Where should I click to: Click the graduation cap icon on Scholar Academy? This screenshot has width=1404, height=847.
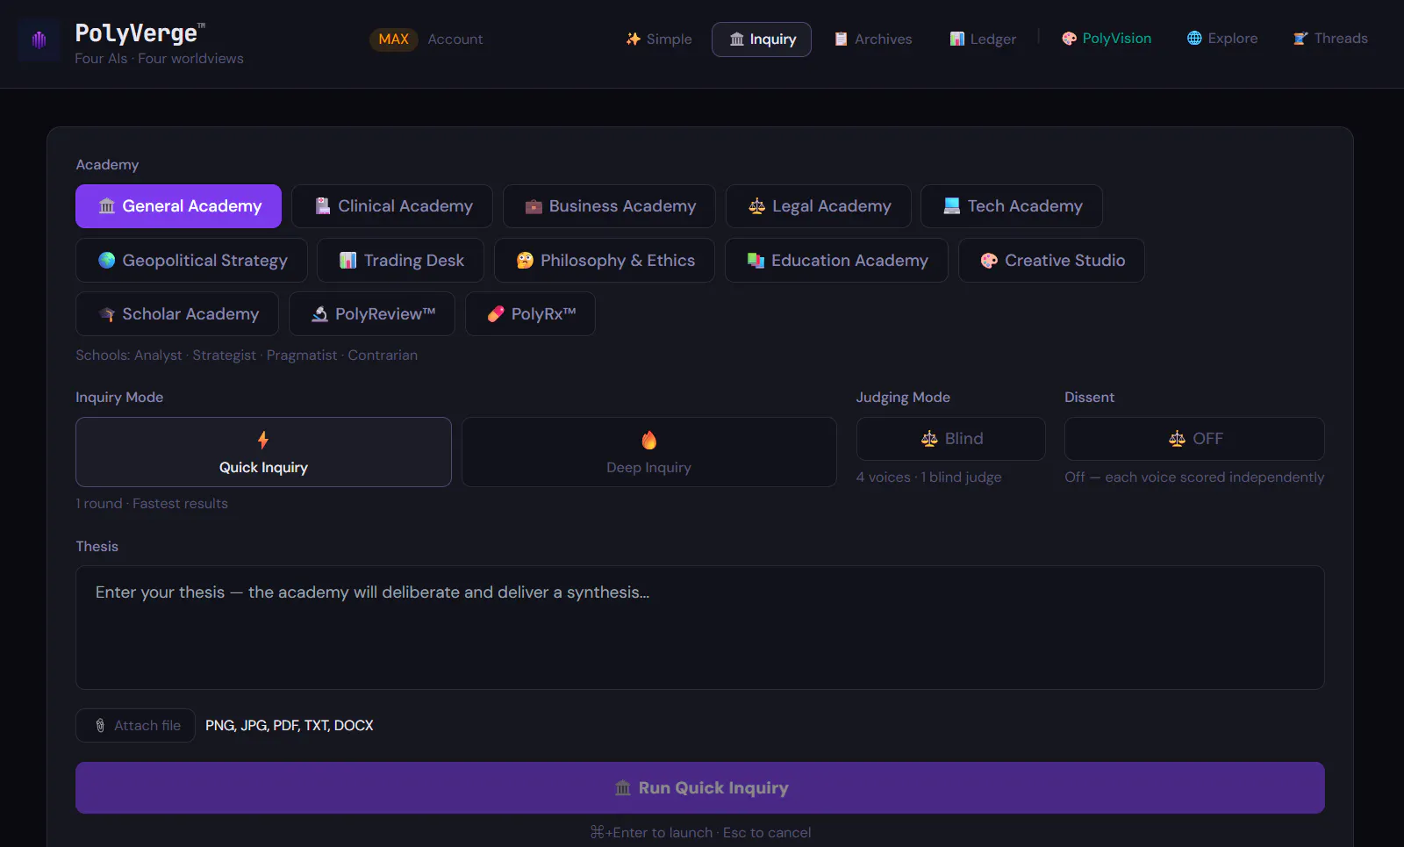(107, 314)
